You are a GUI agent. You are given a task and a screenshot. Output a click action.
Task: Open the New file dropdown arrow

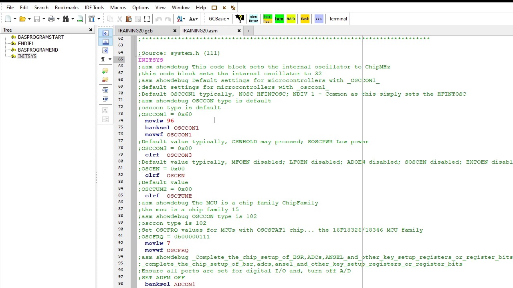pos(15,19)
